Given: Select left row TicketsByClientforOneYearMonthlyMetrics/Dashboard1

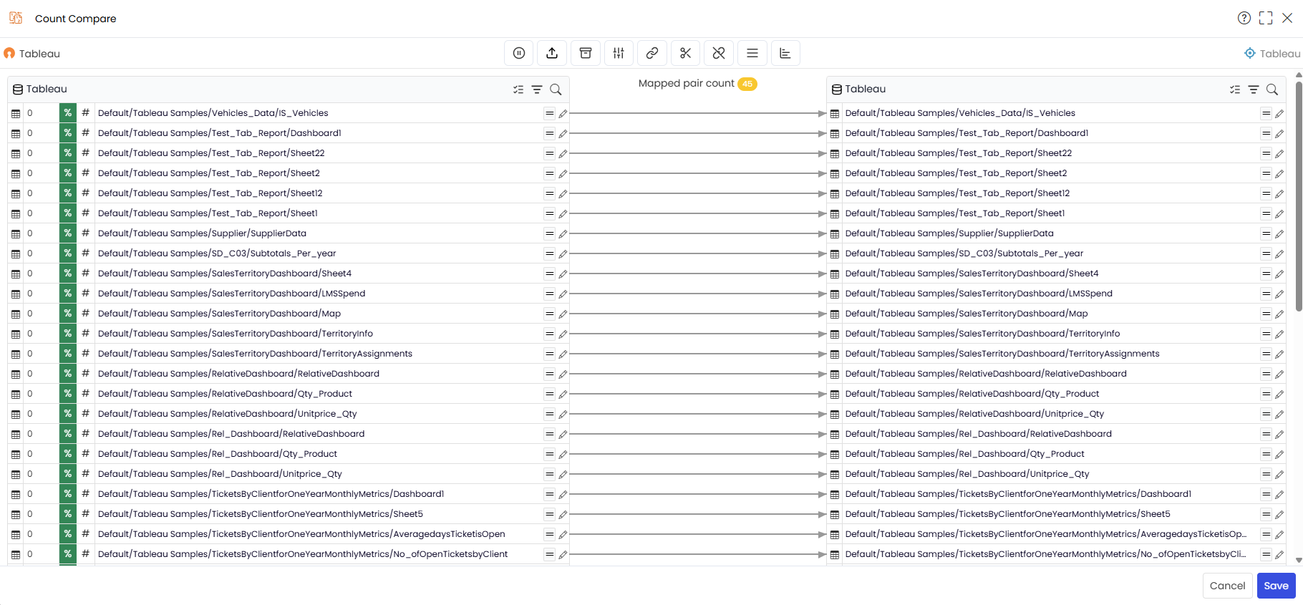Looking at the screenshot, I should pyautogui.click(x=289, y=494).
